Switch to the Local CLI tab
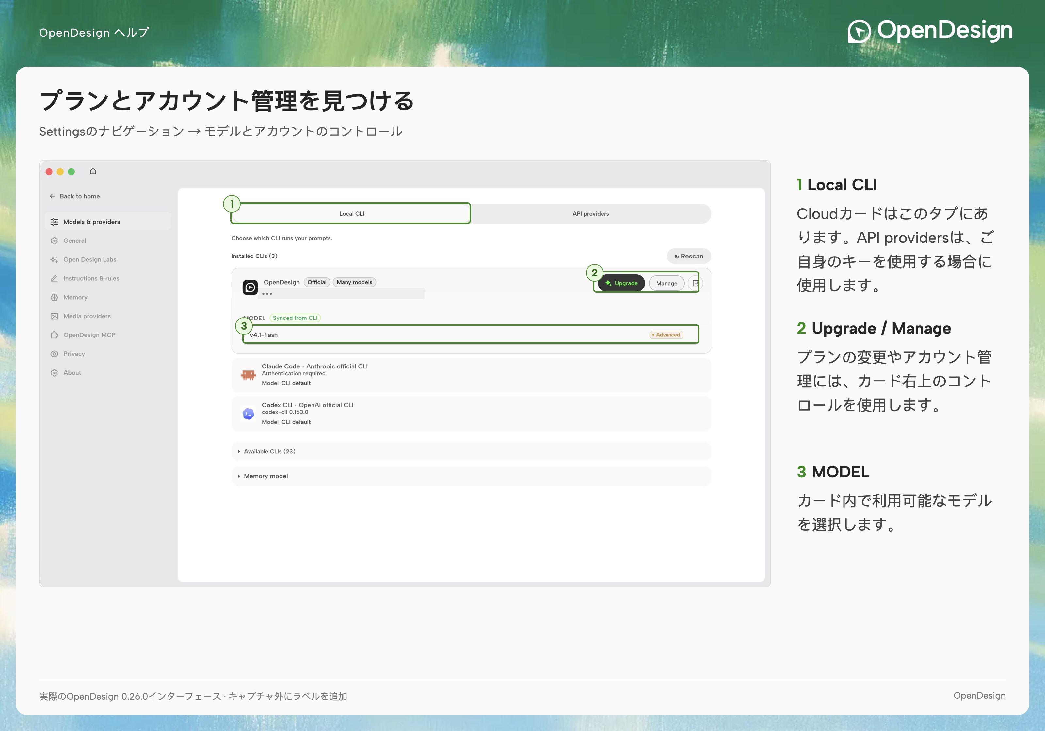 click(x=351, y=214)
